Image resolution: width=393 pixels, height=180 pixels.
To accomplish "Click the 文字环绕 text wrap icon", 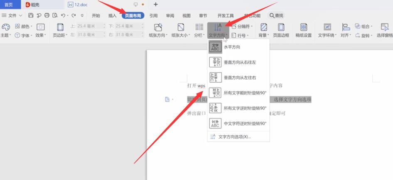I will point(327,27).
